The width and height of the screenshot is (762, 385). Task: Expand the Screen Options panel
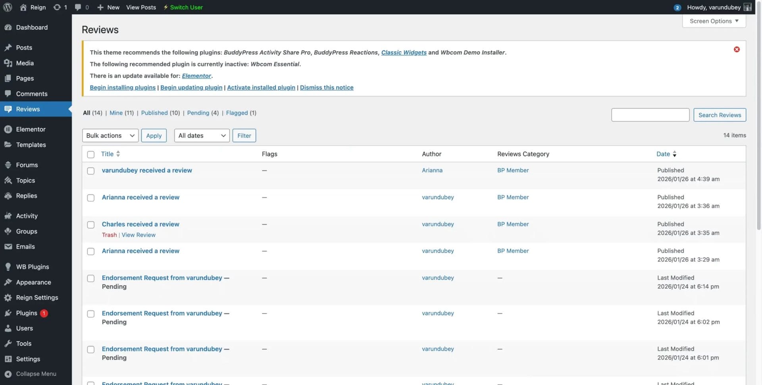(x=714, y=21)
